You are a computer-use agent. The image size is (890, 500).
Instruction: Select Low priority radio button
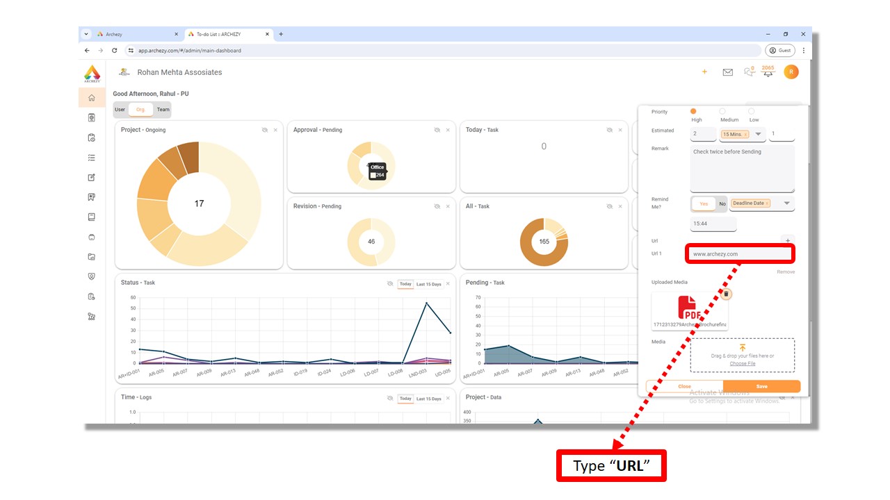(x=751, y=111)
